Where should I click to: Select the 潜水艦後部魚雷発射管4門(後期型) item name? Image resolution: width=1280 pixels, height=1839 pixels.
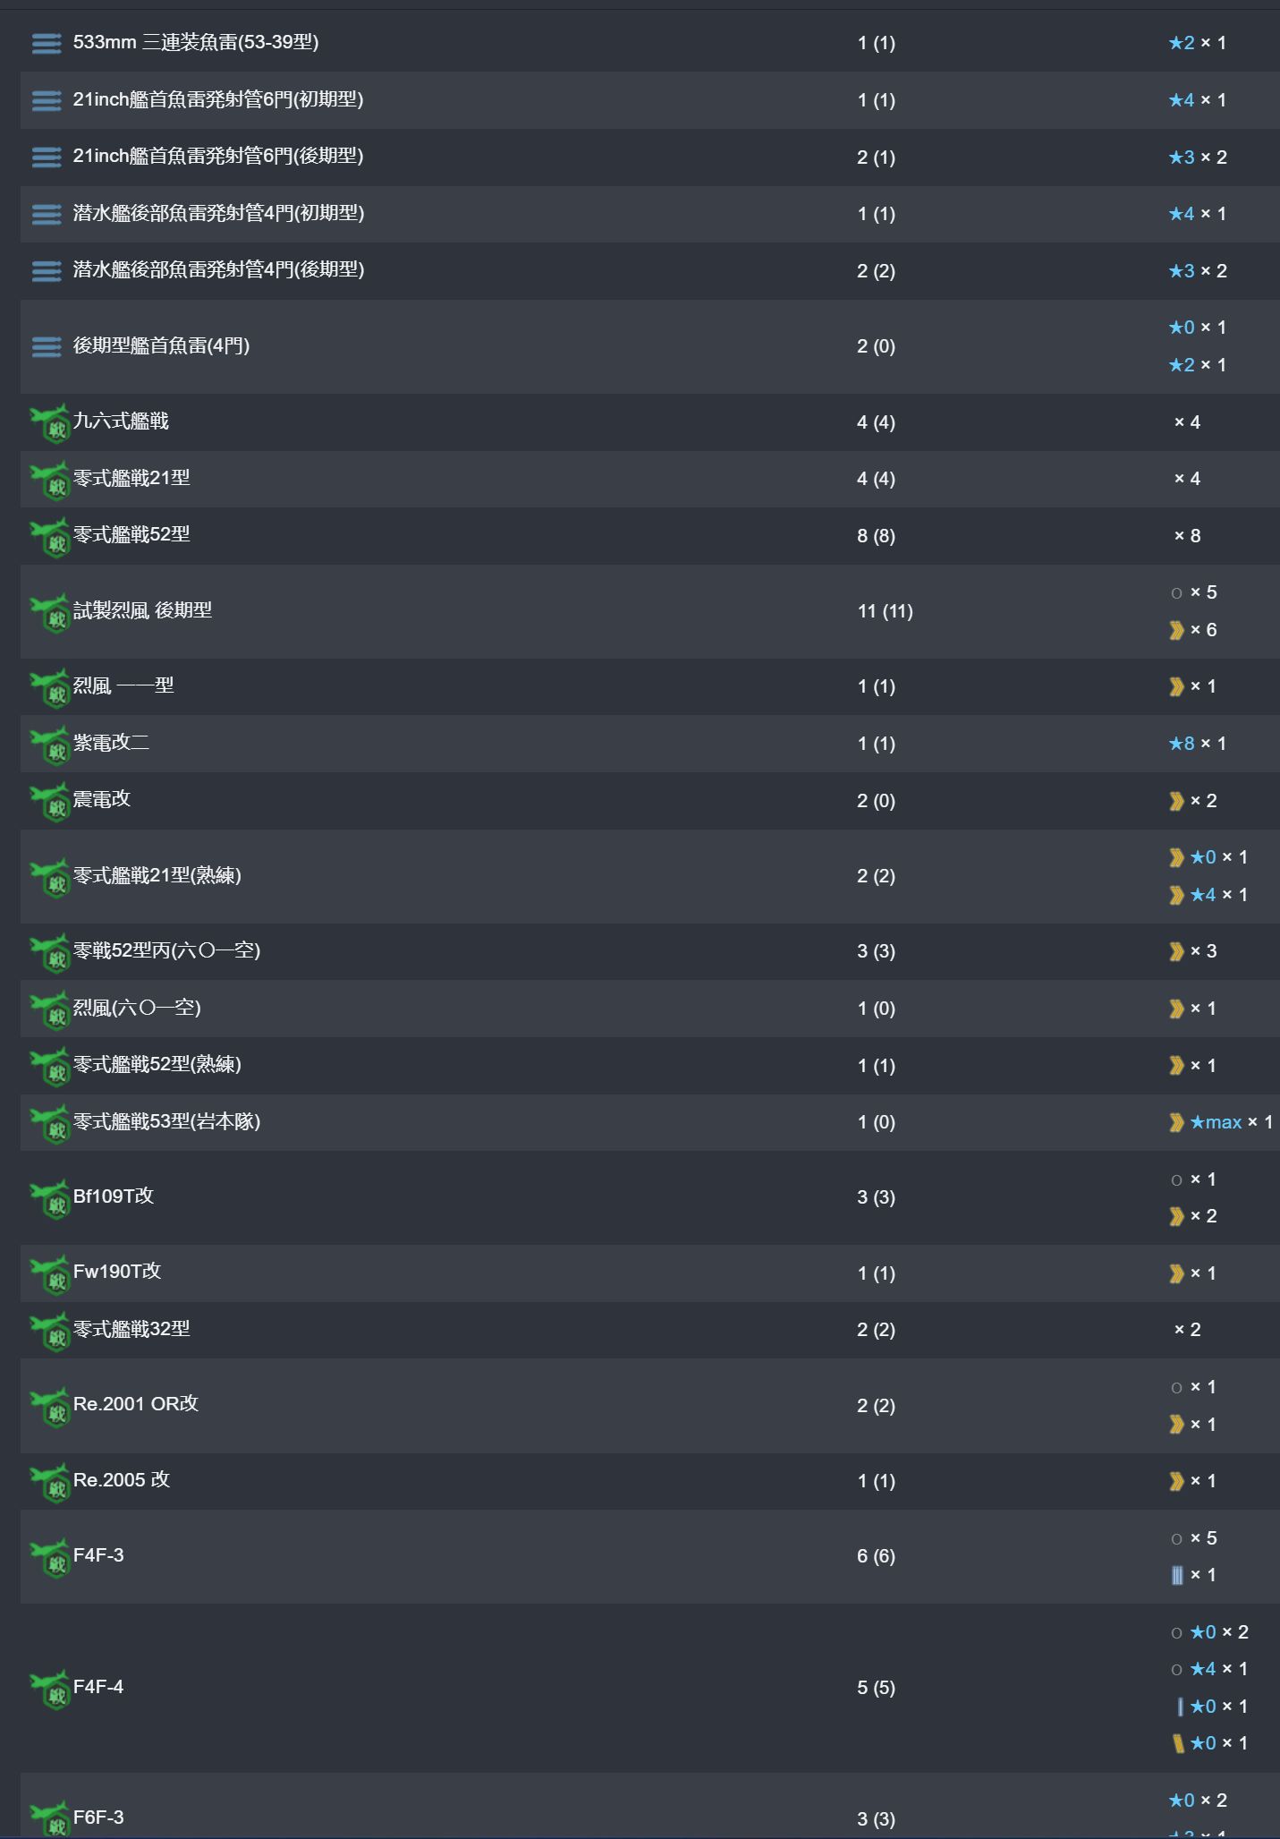click(218, 269)
